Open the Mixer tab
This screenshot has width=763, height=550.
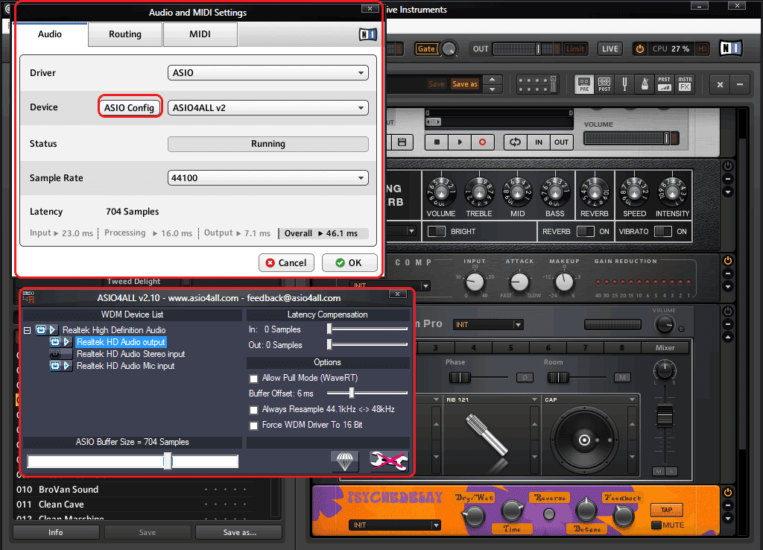665,347
